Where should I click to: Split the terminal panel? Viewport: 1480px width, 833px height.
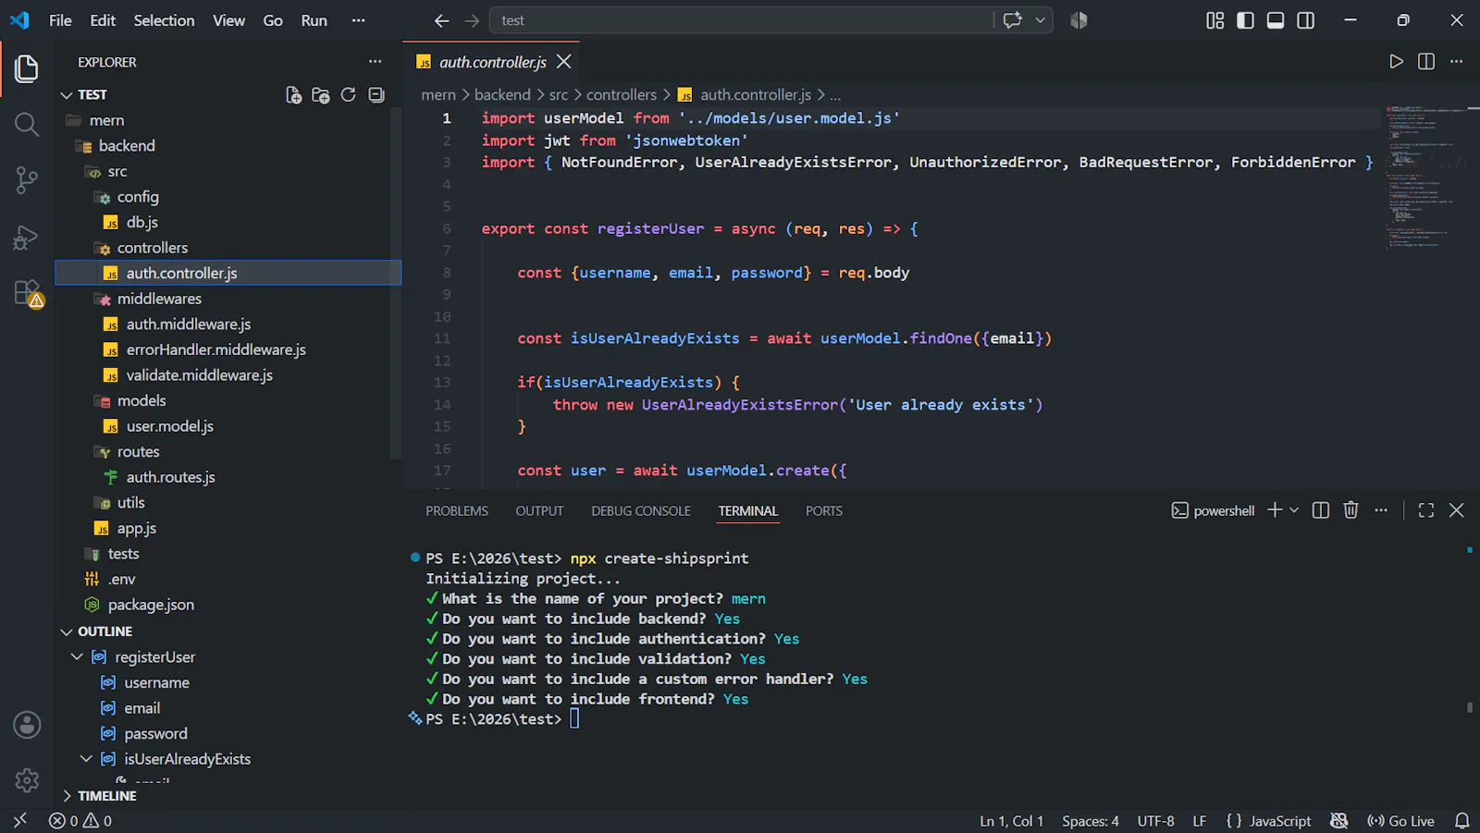[1321, 510]
